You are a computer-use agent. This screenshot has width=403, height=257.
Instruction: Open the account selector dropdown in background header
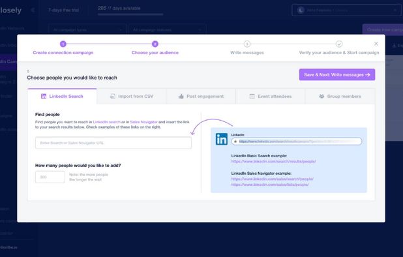click(346, 10)
